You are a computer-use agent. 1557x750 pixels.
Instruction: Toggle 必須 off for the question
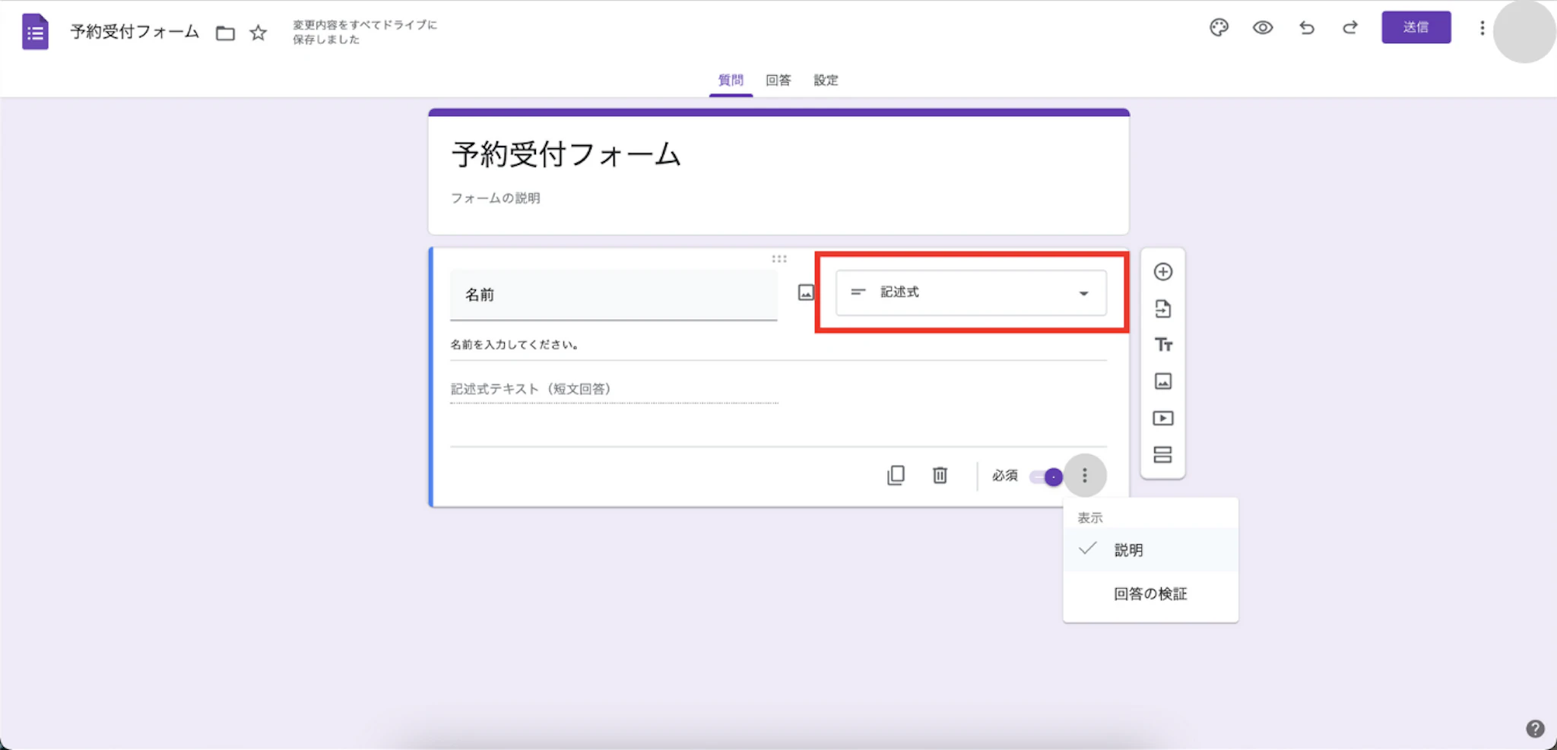[x=1044, y=476]
